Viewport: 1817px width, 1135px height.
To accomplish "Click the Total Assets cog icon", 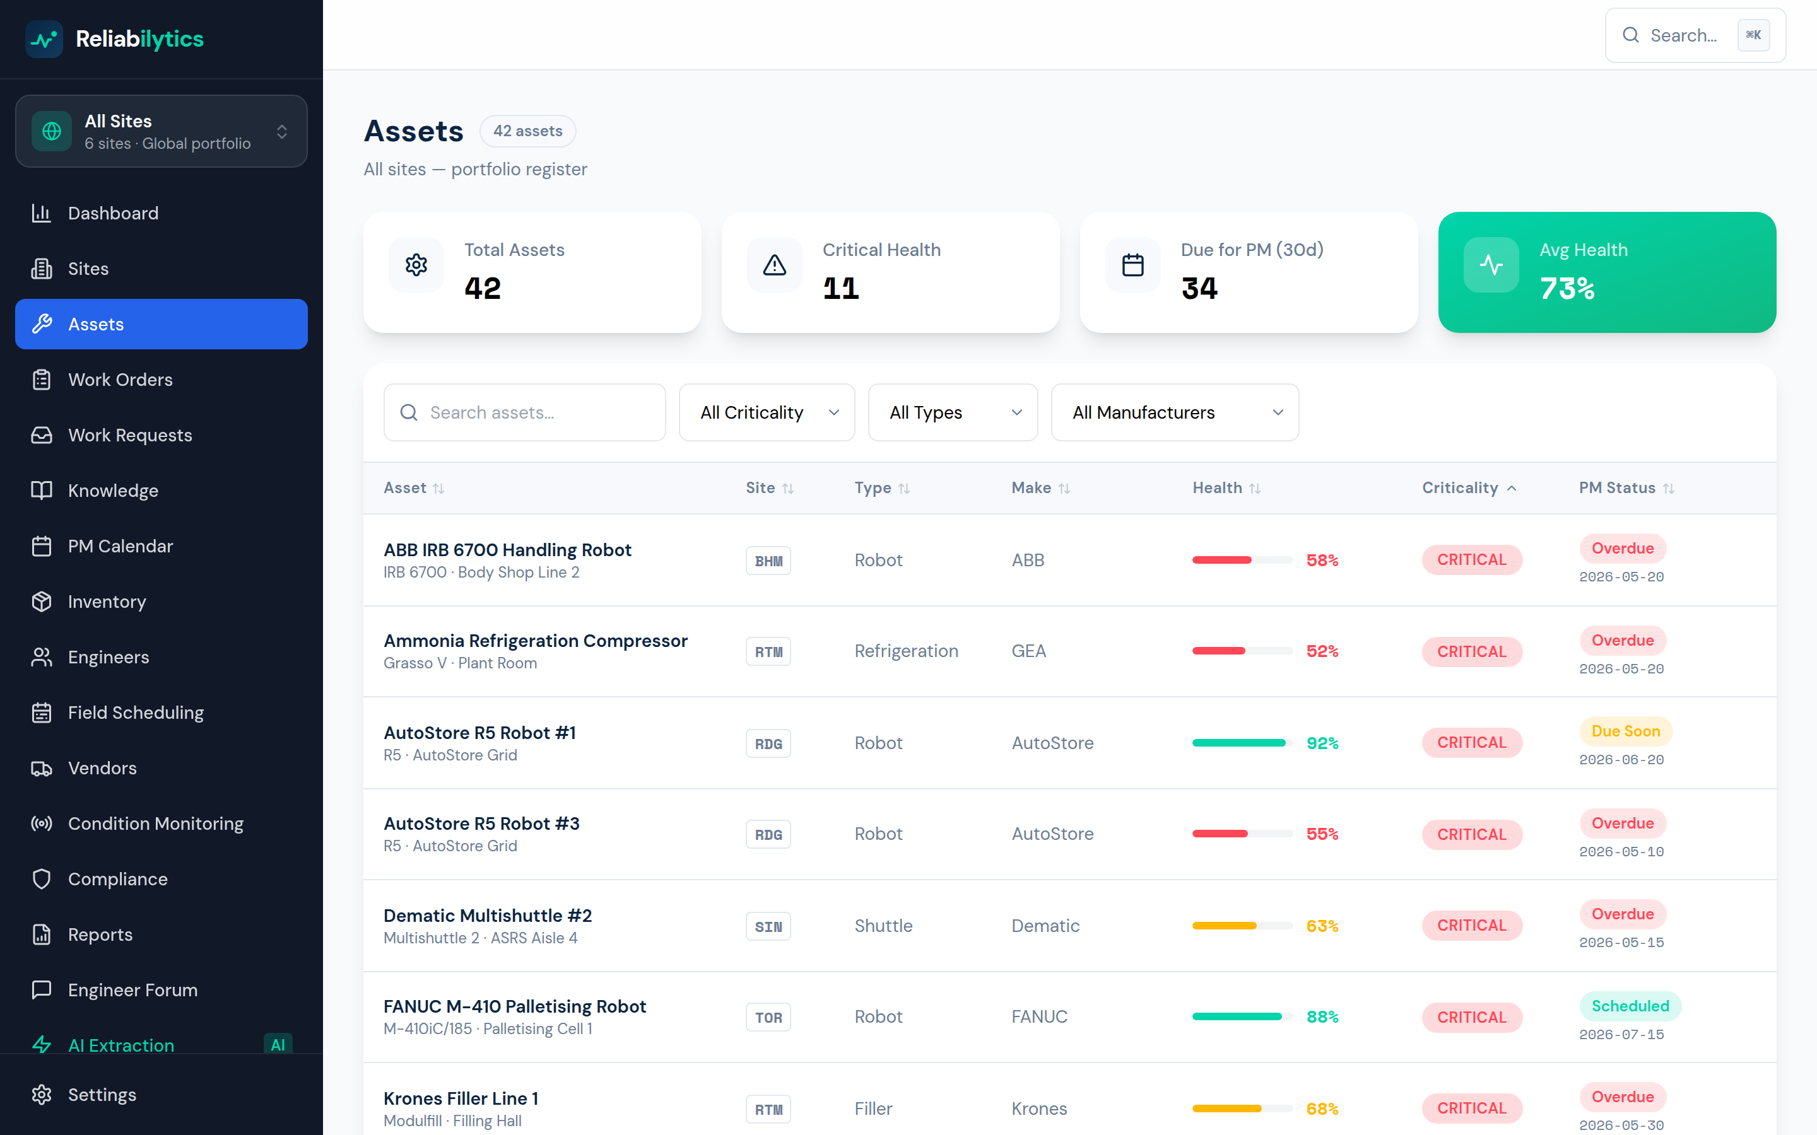I will 416,265.
